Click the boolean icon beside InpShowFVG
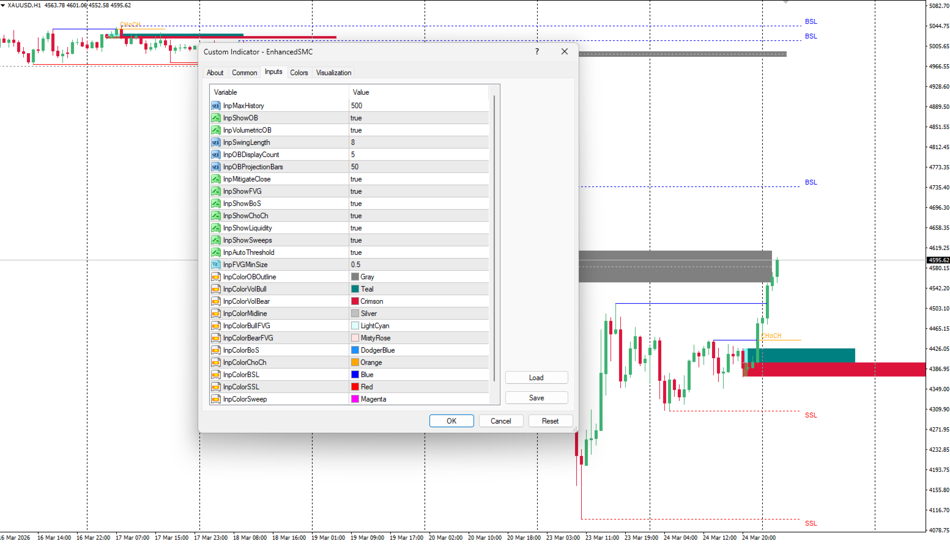The height and width of the screenshot is (544, 950). click(x=216, y=191)
